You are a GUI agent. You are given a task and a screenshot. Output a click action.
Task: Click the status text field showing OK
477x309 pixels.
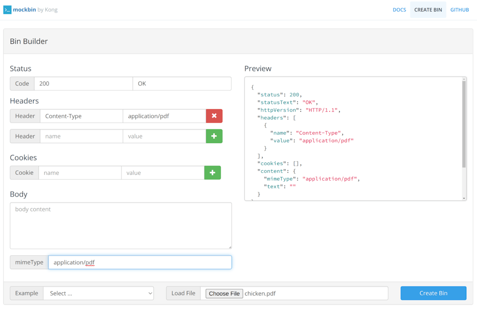point(182,84)
